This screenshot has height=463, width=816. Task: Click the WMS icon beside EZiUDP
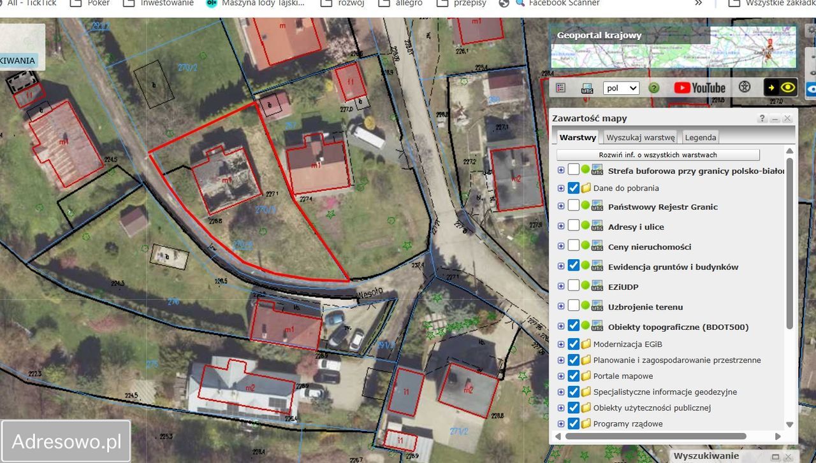pos(597,286)
